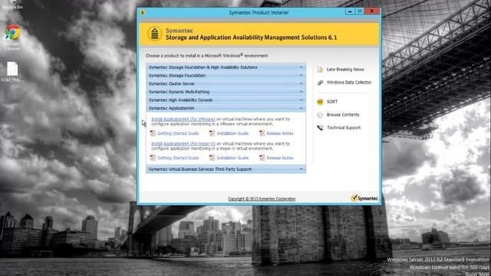Click the SORT yellow icon

(x=320, y=102)
